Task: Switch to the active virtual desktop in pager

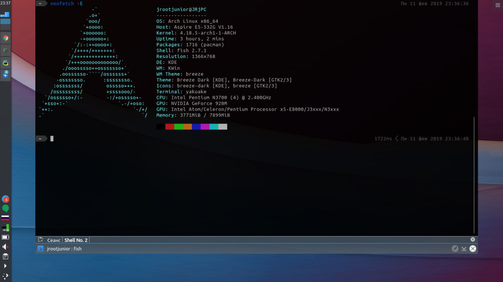Action: pyautogui.click(x=6, y=22)
